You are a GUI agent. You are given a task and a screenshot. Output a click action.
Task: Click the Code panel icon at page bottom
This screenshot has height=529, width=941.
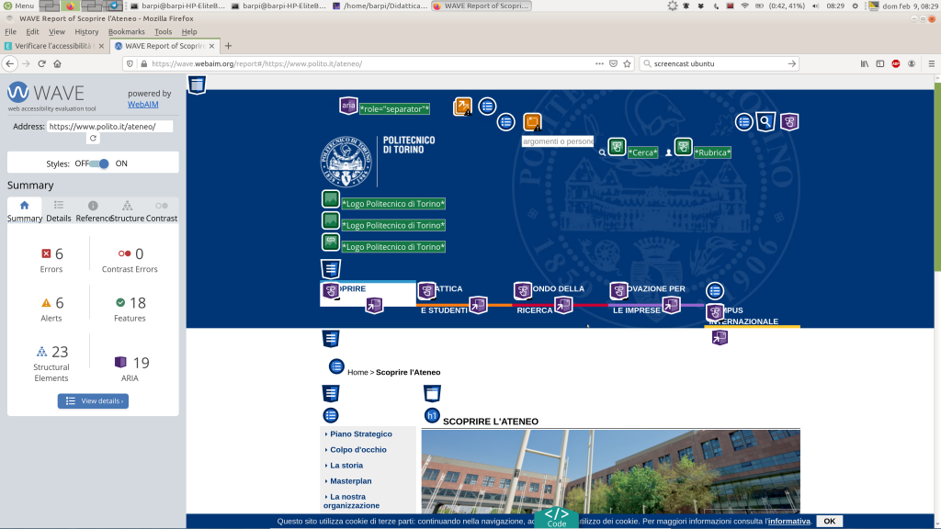click(557, 517)
